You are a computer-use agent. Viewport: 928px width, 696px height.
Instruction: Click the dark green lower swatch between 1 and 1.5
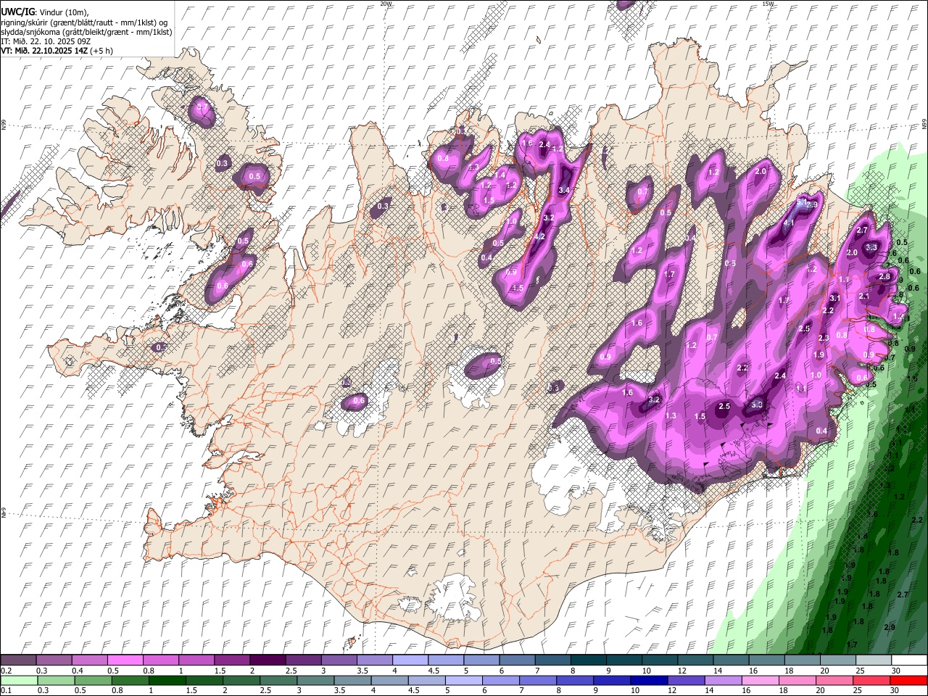(x=167, y=680)
